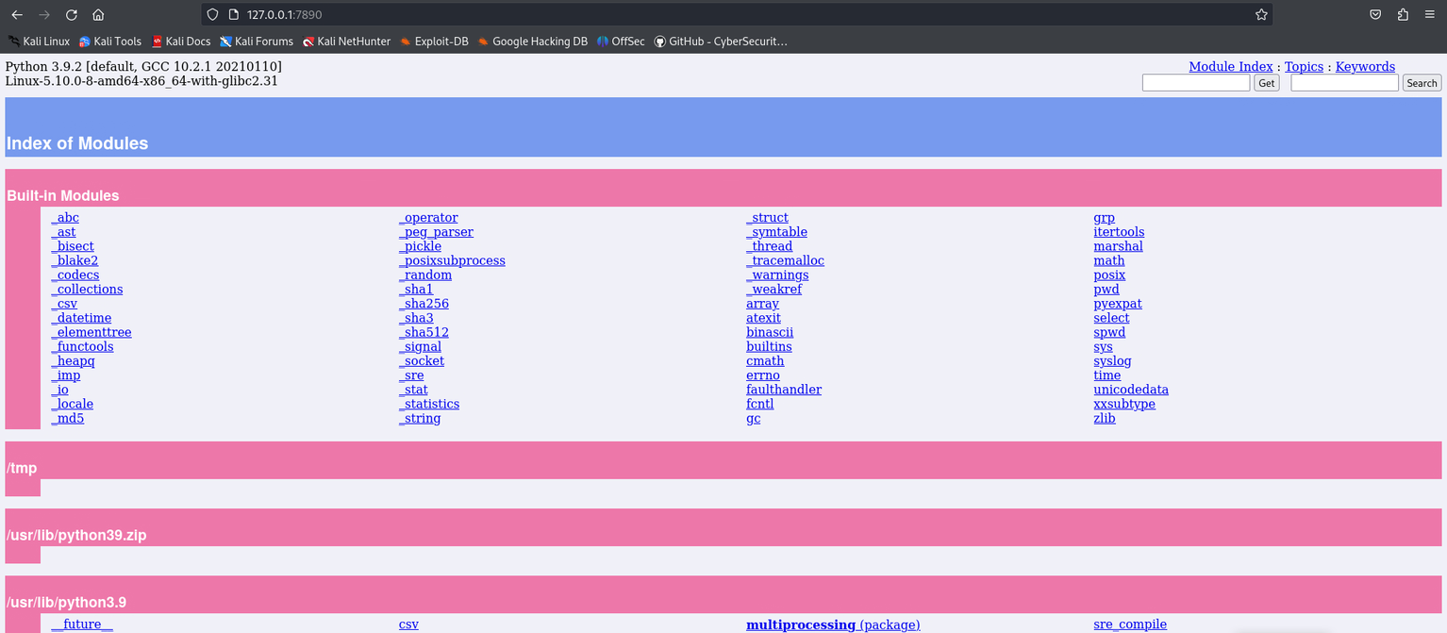Reload the page with the refresh icon
Screen dimensions: 1447x633
pyautogui.click(x=72, y=15)
